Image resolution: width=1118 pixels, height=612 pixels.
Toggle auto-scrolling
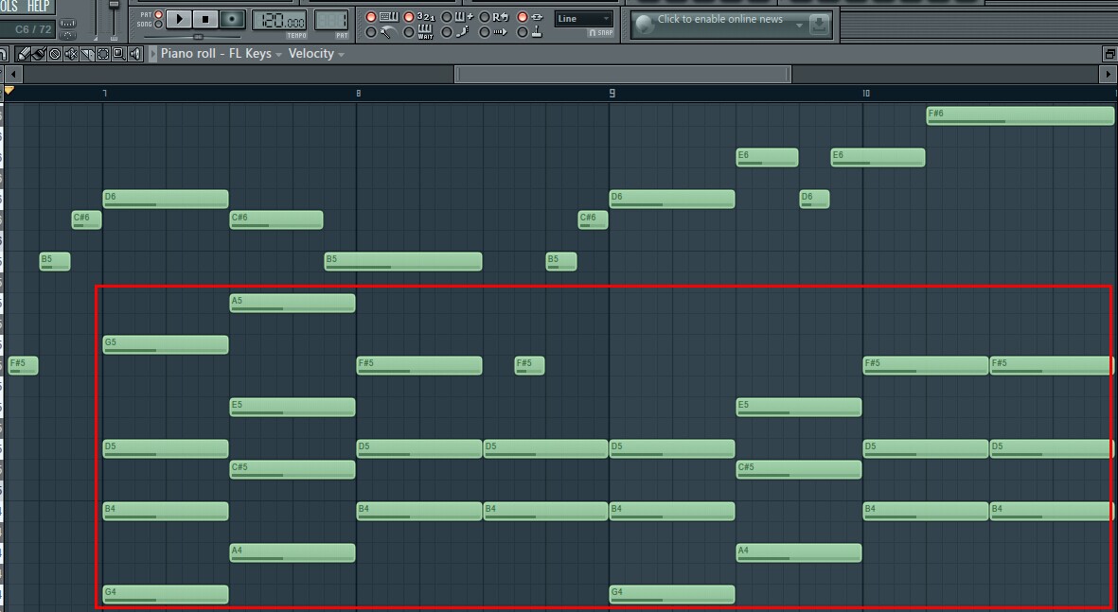pos(495,32)
